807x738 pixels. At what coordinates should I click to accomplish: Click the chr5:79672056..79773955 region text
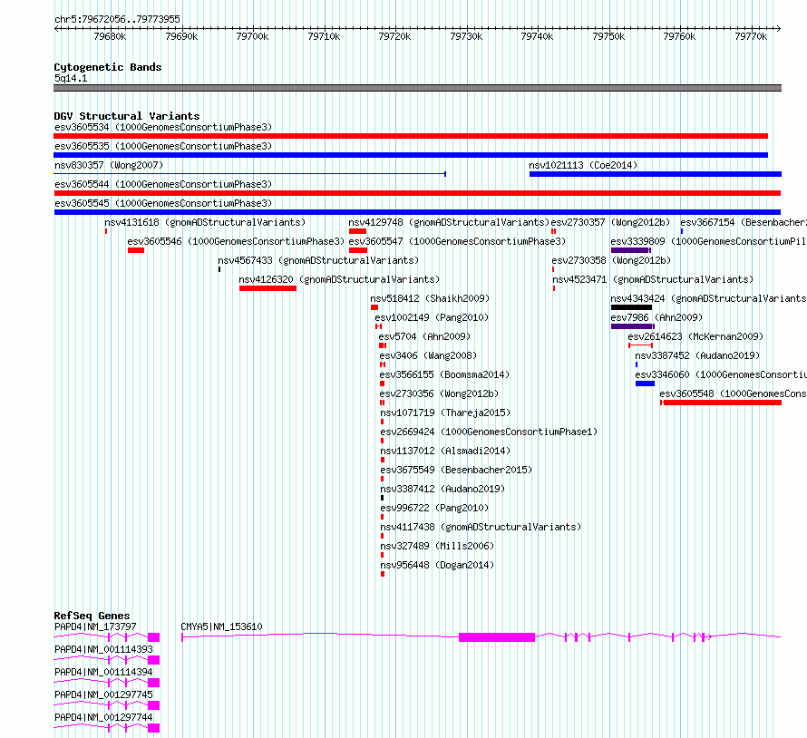pyautogui.click(x=117, y=20)
